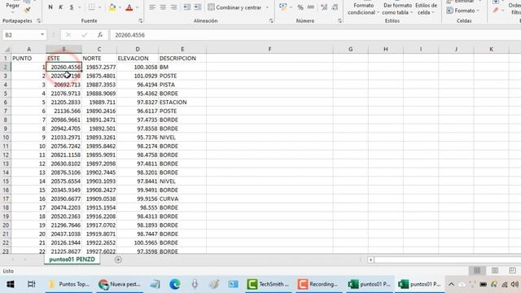Click the Name Box showing B2
Image resolution: width=521 pixels, height=293 pixels.
(20, 35)
